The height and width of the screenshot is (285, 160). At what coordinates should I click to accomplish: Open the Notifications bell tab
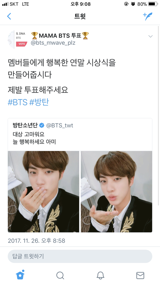point(100,275)
